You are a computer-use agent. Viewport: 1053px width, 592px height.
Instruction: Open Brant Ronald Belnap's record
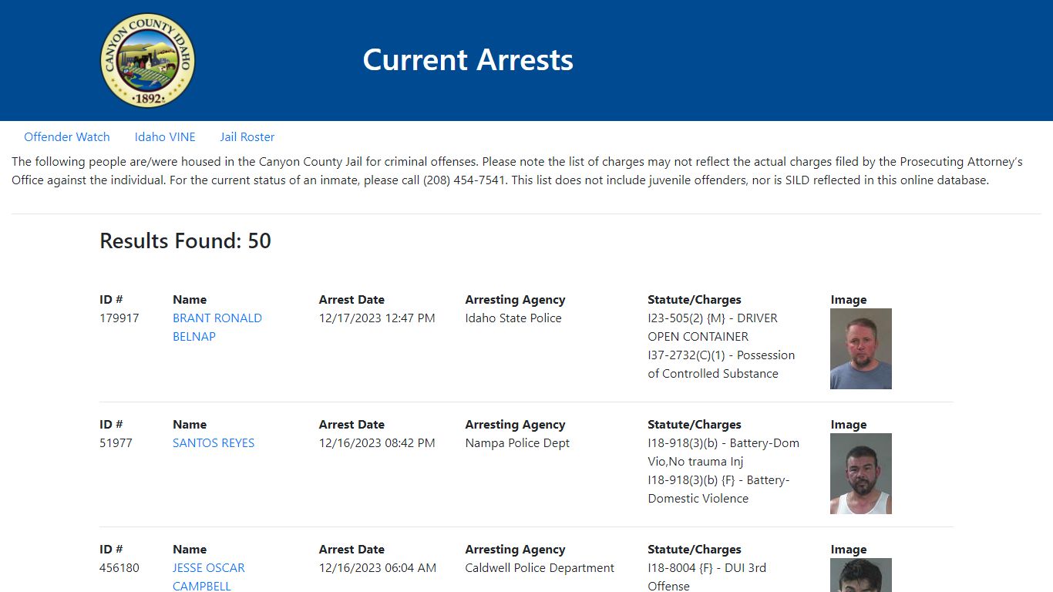[x=217, y=328]
